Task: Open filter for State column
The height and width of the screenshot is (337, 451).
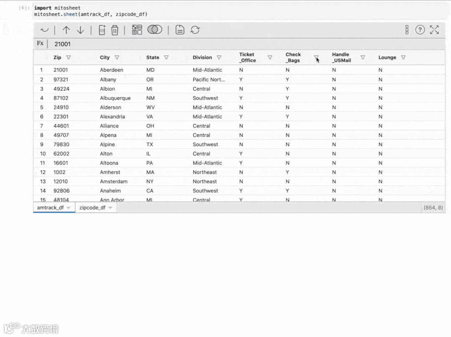Action: pos(166,58)
